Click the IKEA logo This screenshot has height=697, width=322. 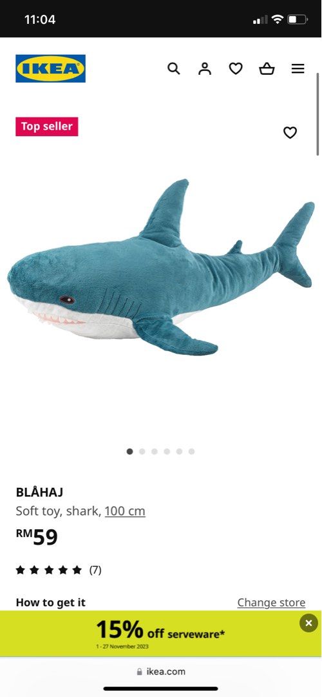point(51,68)
